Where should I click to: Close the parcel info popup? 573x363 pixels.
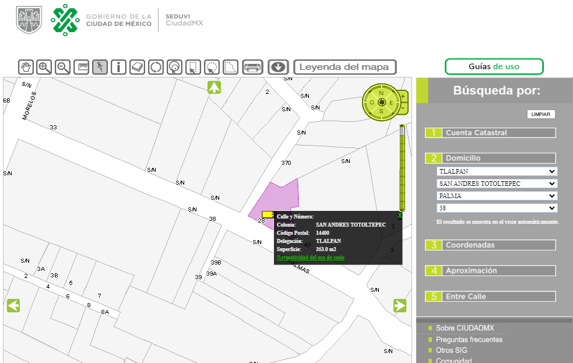[400, 216]
